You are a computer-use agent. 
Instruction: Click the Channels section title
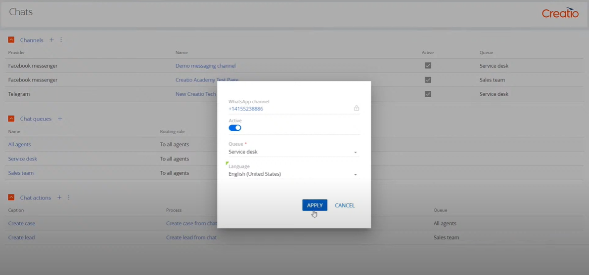[32, 40]
